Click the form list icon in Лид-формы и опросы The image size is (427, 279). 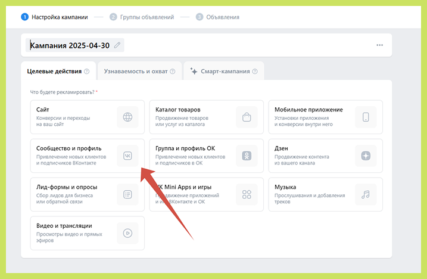[127, 194]
